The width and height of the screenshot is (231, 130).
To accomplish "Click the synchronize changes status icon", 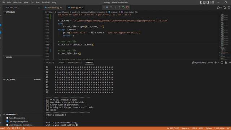I will (x=9, y=129).
